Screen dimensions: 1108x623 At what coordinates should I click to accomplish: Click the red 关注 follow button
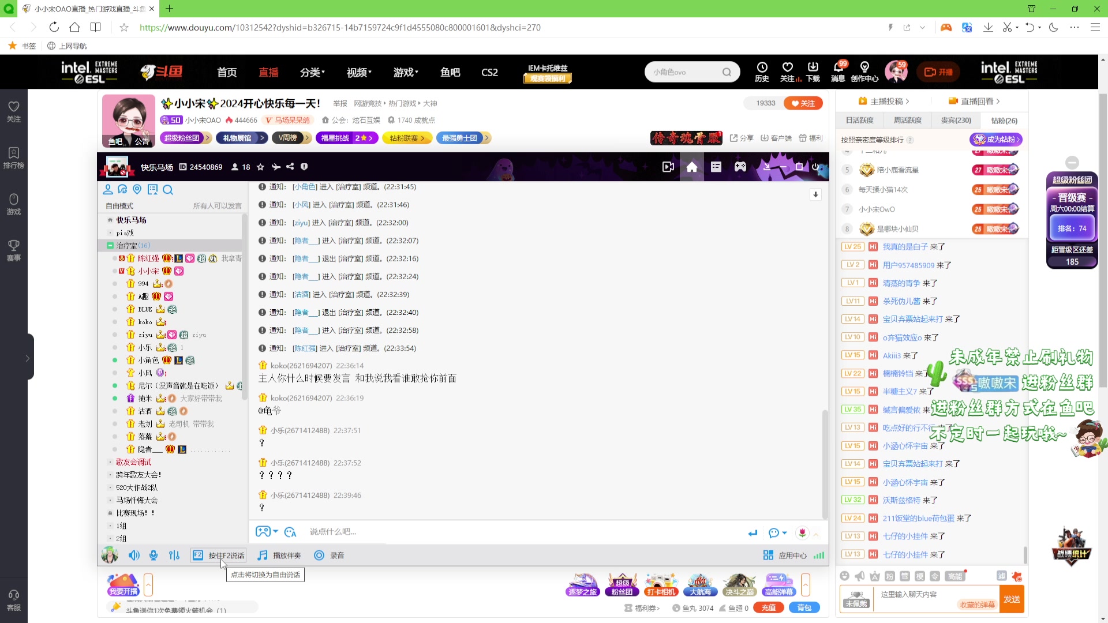(x=803, y=103)
